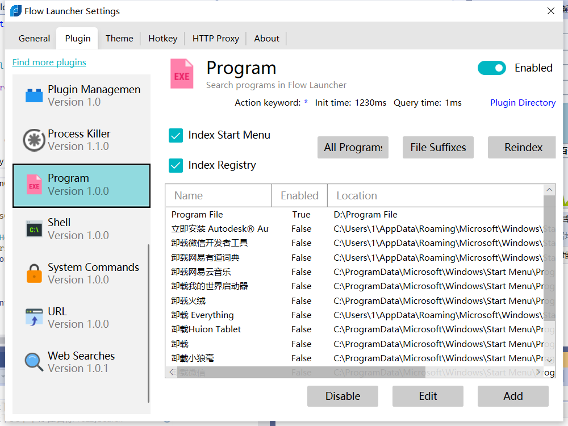
Task: Select the 卸載小狼毫 row
Action: (x=354, y=358)
